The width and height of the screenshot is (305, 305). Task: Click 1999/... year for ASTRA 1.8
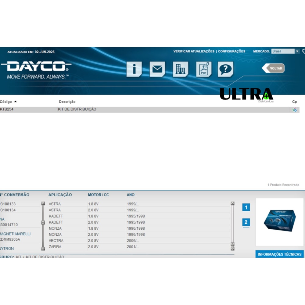133,204
